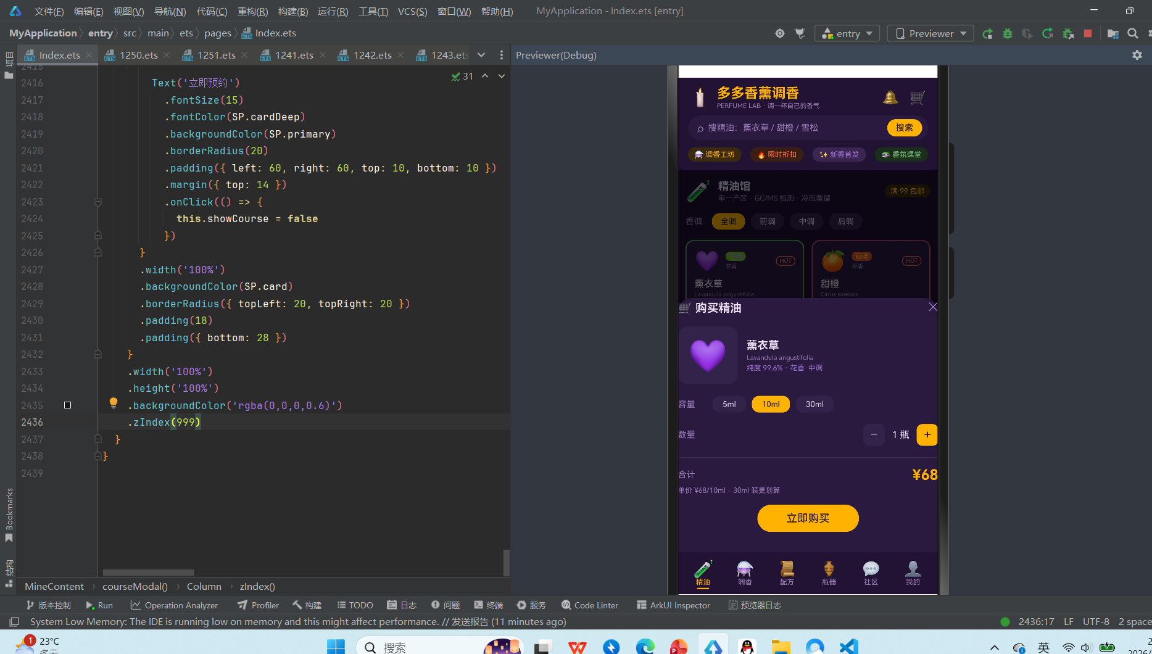The width and height of the screenshot is (1152, 654).
Task: Jump to next highlighted problem arrow
Action: 502,76
